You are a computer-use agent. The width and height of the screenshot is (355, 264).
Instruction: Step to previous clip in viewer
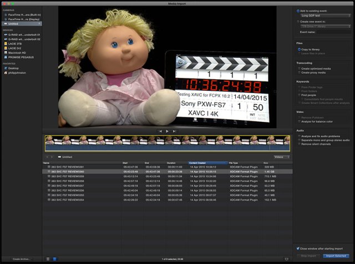[x=160, y=131]
